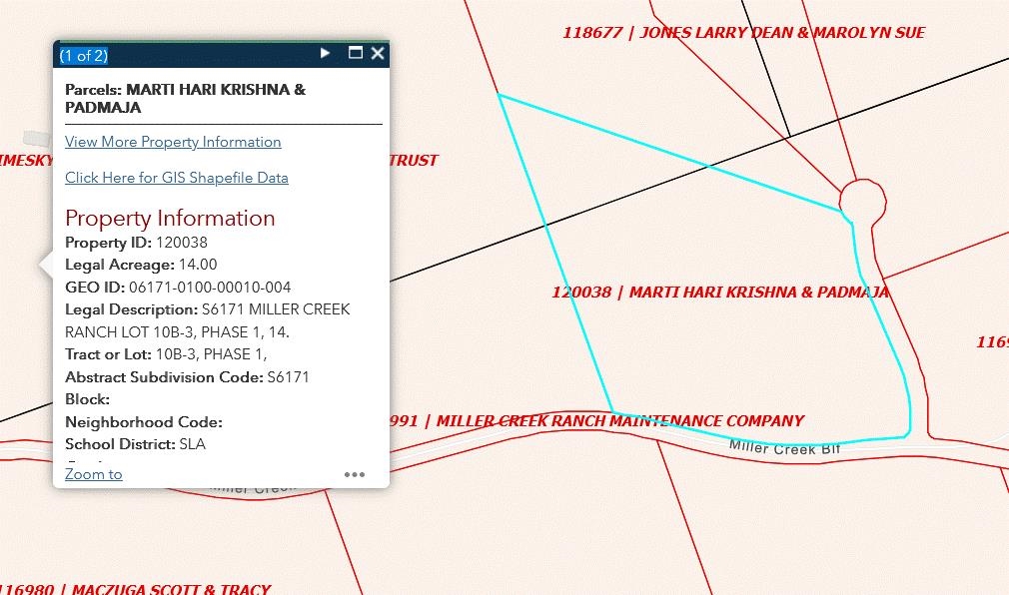The width and height of the screenshot is (1009, 595).
Task: Click the popup title Parcels: Marti Hari Krishna
Action: 185,98
